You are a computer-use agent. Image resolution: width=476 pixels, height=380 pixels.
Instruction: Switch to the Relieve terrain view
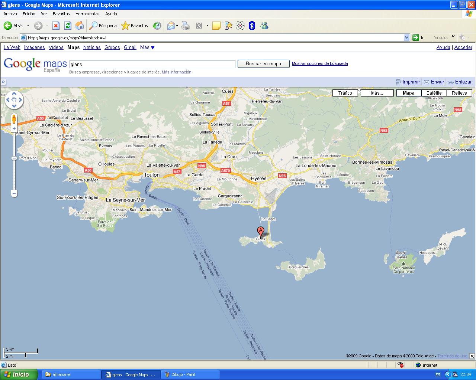pos(459,93)
